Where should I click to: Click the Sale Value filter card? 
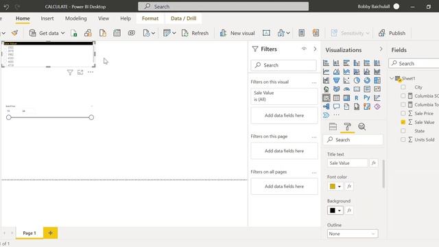284,96
